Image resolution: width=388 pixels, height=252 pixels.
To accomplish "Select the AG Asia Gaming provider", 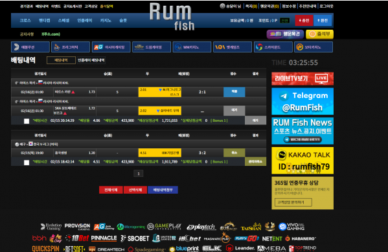I will point(111,47).
